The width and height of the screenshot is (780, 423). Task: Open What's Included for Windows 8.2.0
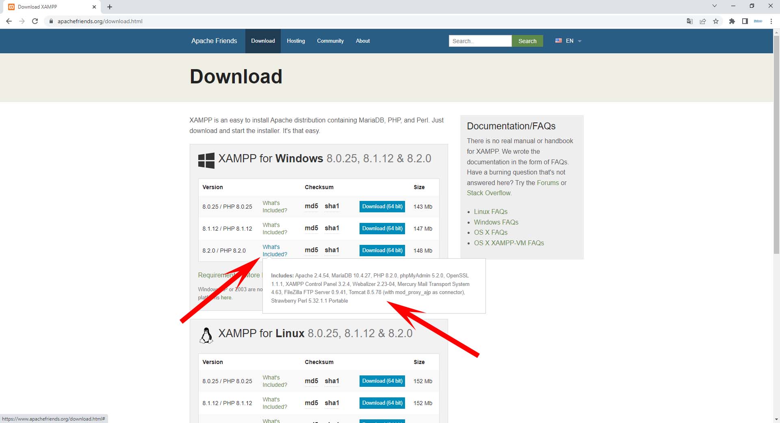pyautogui.click(x=275, y=251)
